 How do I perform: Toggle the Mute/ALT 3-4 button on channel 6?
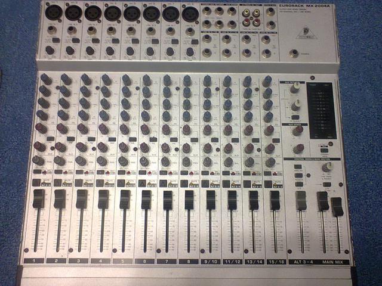pyautogui.click(x=143, y=183)
